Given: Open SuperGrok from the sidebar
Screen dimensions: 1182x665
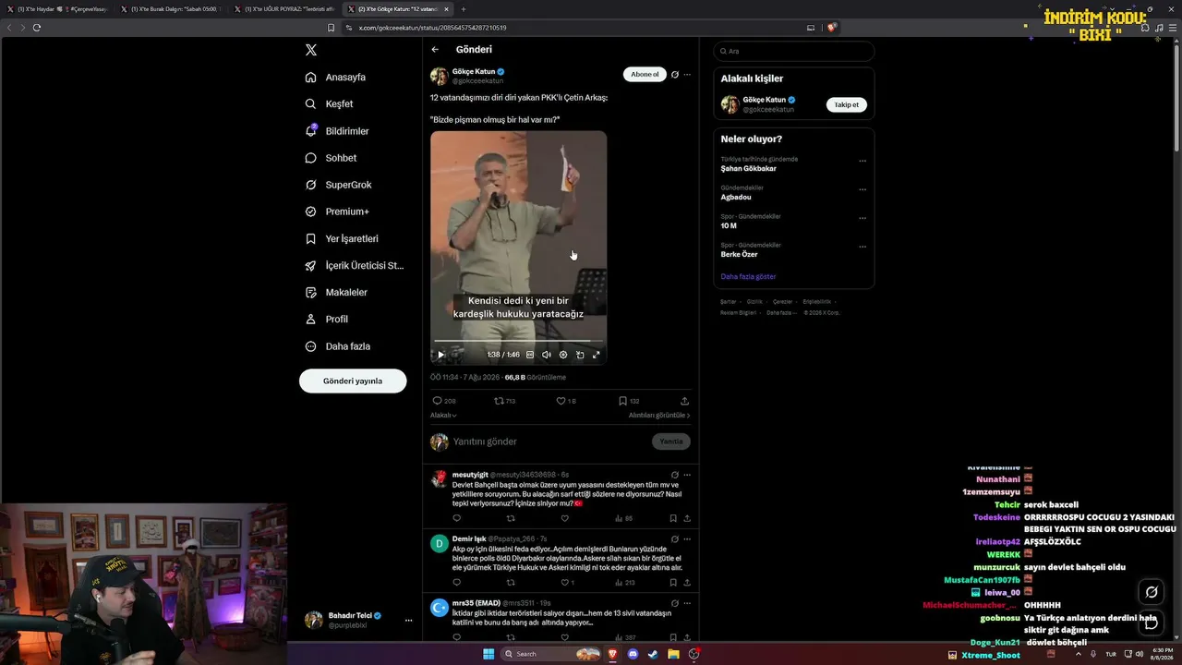Looking at the screenshot, I should tap(338, 185).
